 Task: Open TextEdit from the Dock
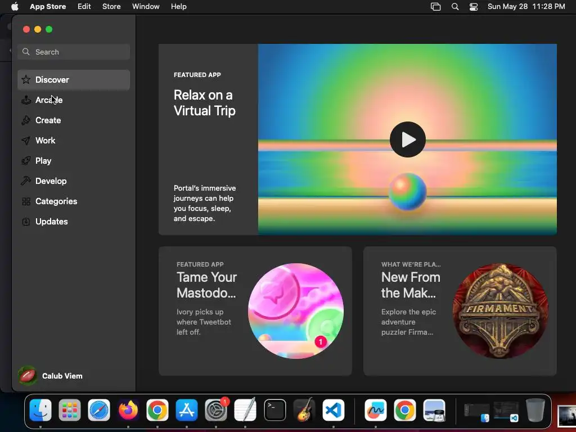point(245,410)
